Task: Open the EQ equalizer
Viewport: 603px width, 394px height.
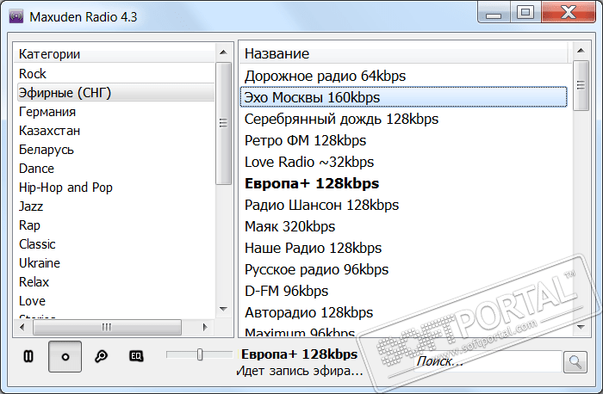Action: (136, 356)
